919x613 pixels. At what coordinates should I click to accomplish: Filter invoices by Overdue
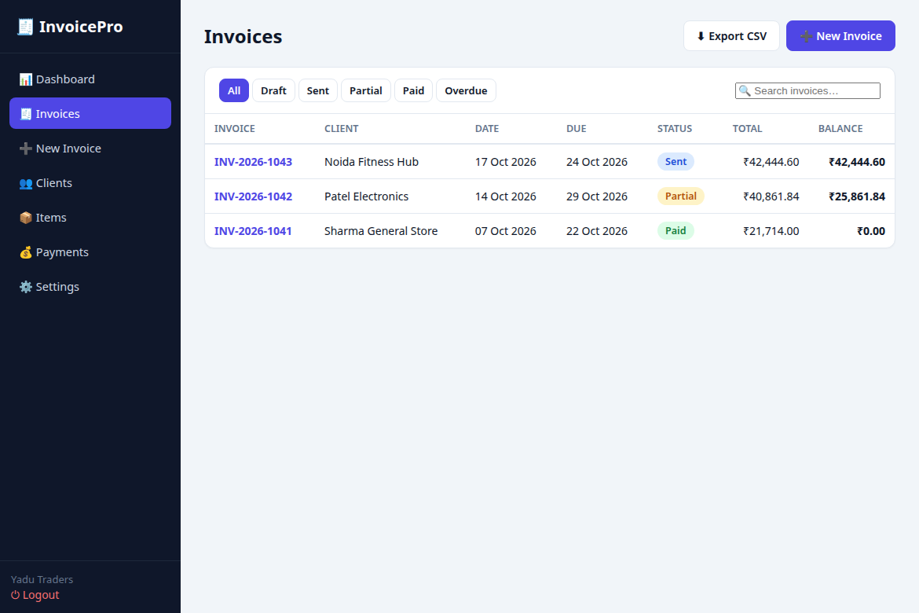click(x=466, y=90)
